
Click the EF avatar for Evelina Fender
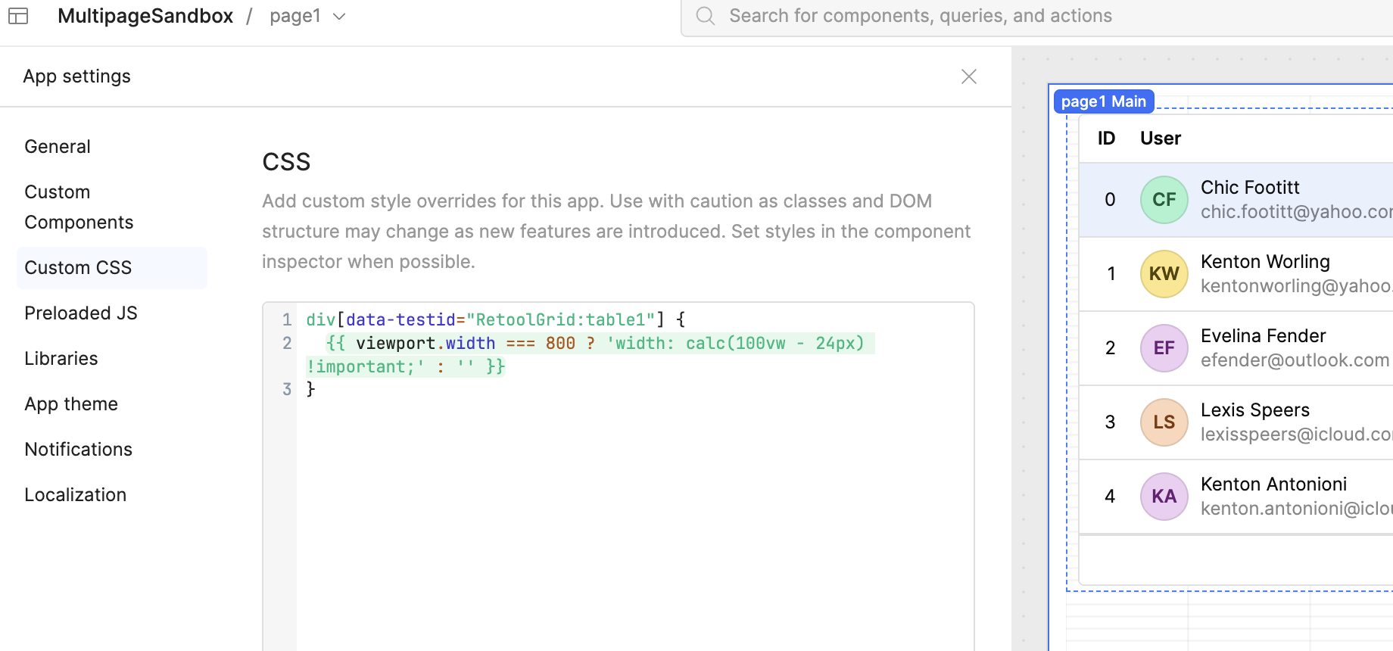click(x=1164, y=348)
